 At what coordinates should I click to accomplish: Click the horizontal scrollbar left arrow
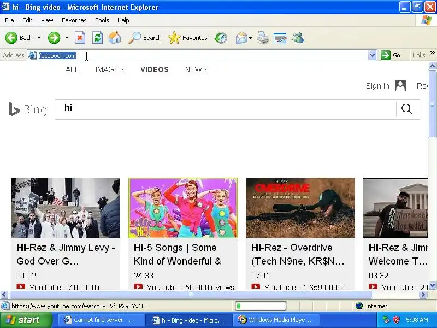tap(4, 294)
